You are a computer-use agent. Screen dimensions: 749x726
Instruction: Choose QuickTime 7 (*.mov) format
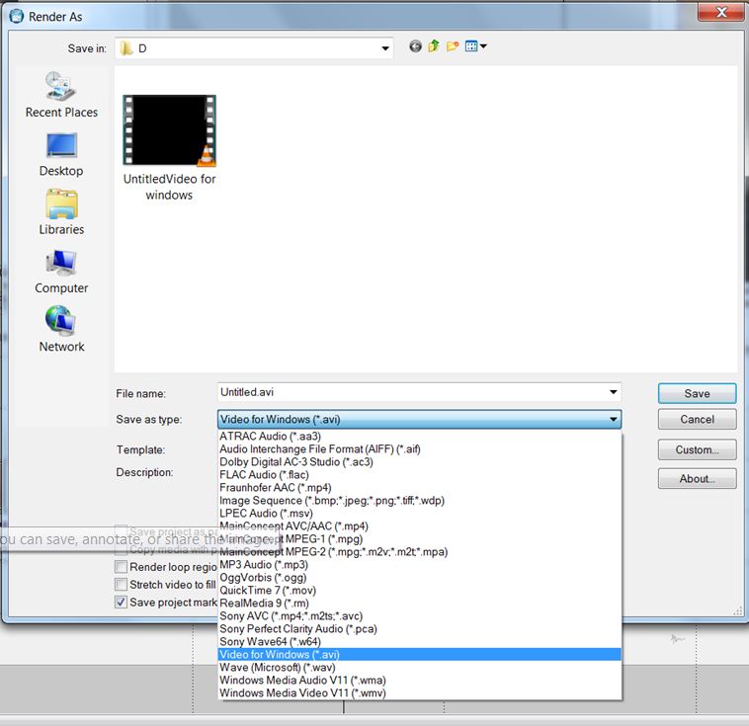420,591
